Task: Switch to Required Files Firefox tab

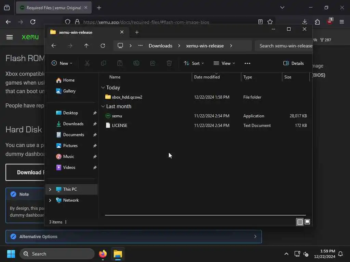Action: coord(54,8)
